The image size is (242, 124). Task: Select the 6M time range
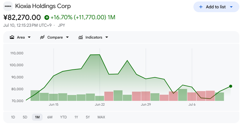(50, 117)
